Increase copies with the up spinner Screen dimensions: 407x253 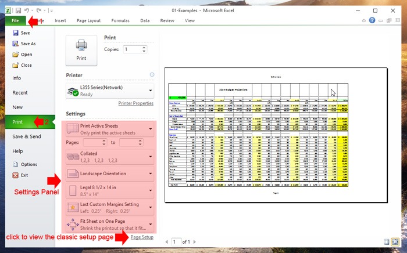[144, 48]
